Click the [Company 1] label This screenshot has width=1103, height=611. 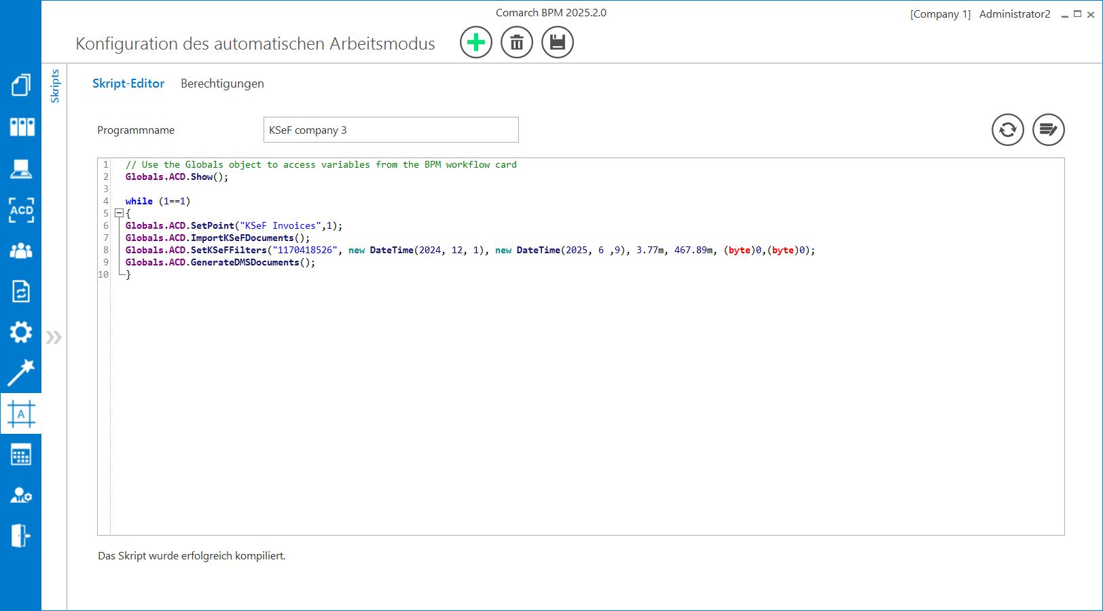(941, 14)
